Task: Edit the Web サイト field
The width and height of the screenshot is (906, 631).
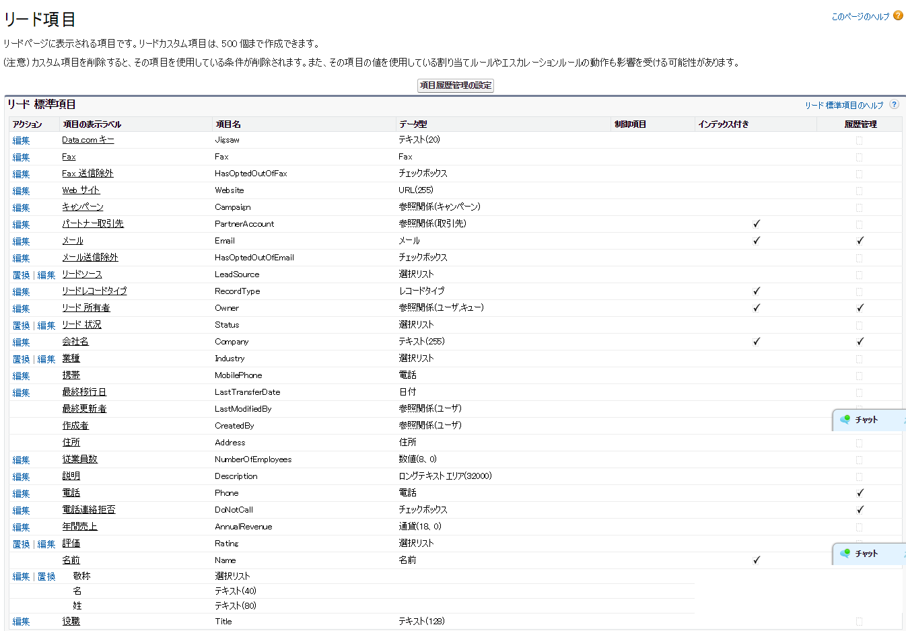Action: coord(22,191)
